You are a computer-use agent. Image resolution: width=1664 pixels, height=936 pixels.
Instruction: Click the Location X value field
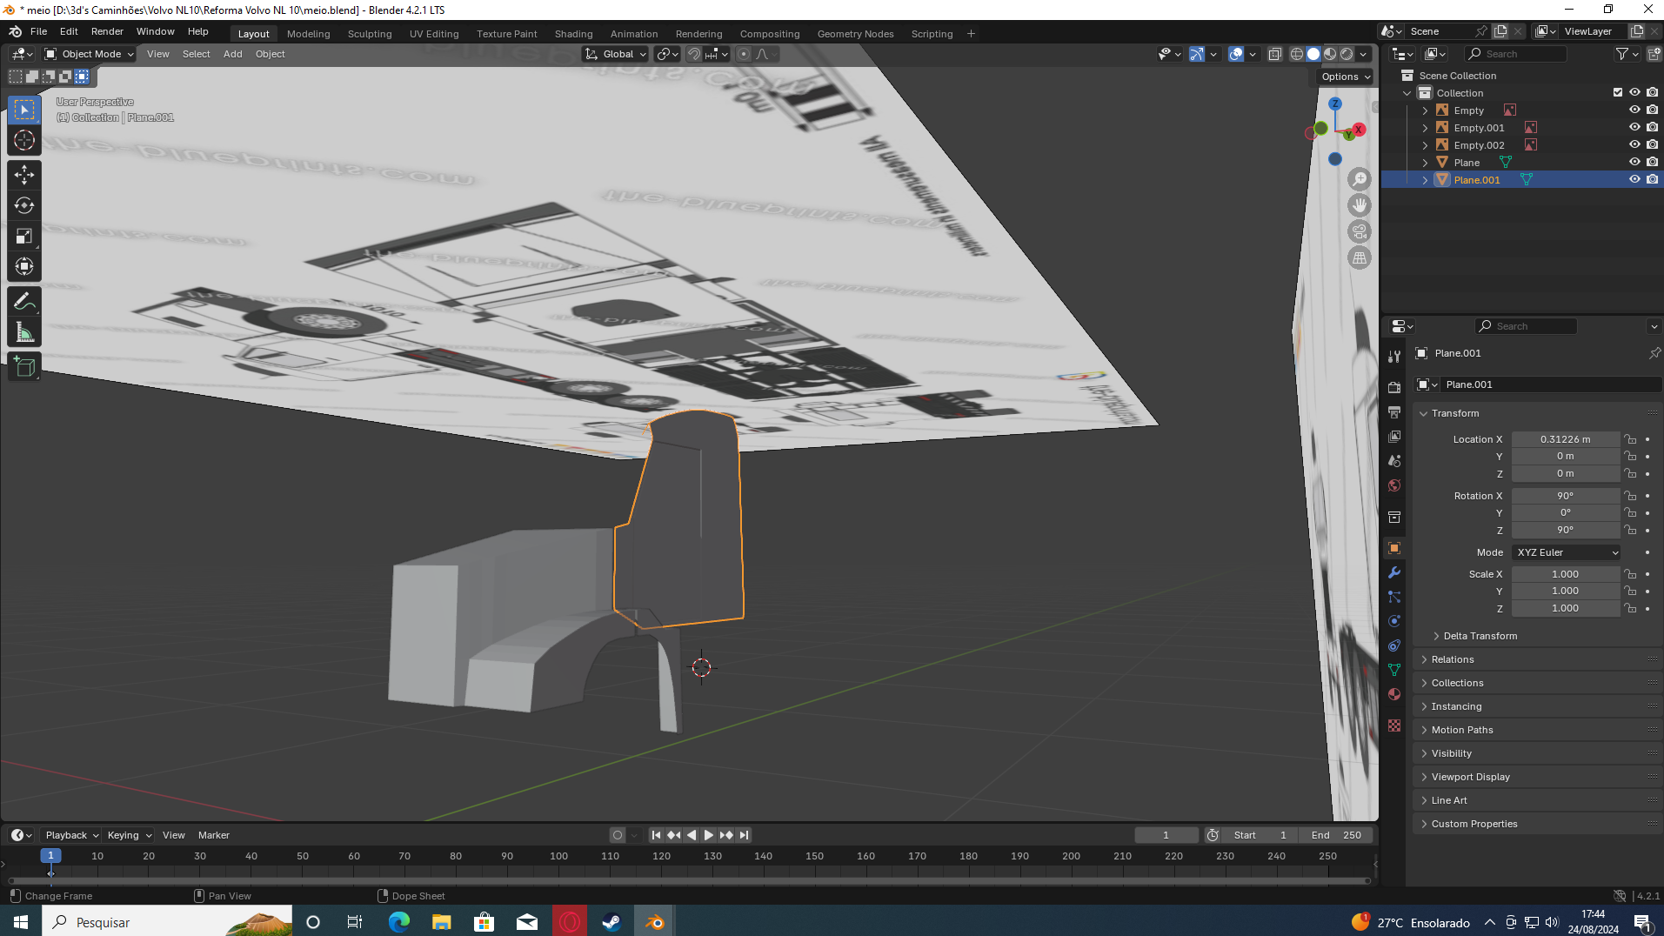1565,439
